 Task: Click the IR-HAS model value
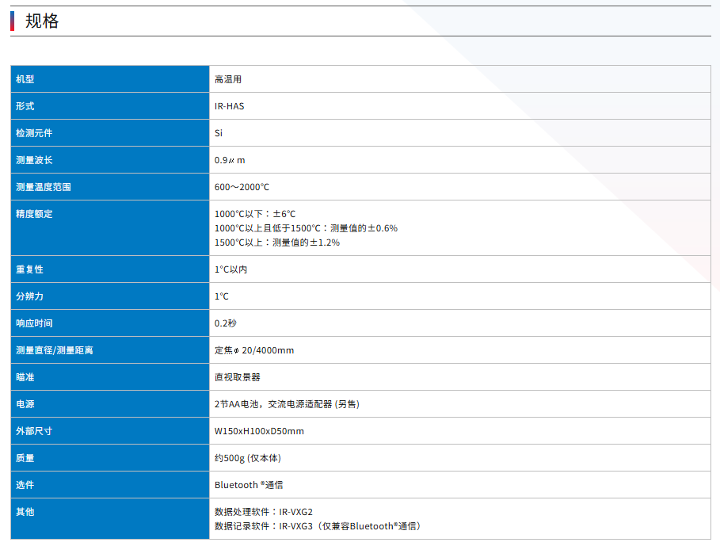[x=229, y=106]
